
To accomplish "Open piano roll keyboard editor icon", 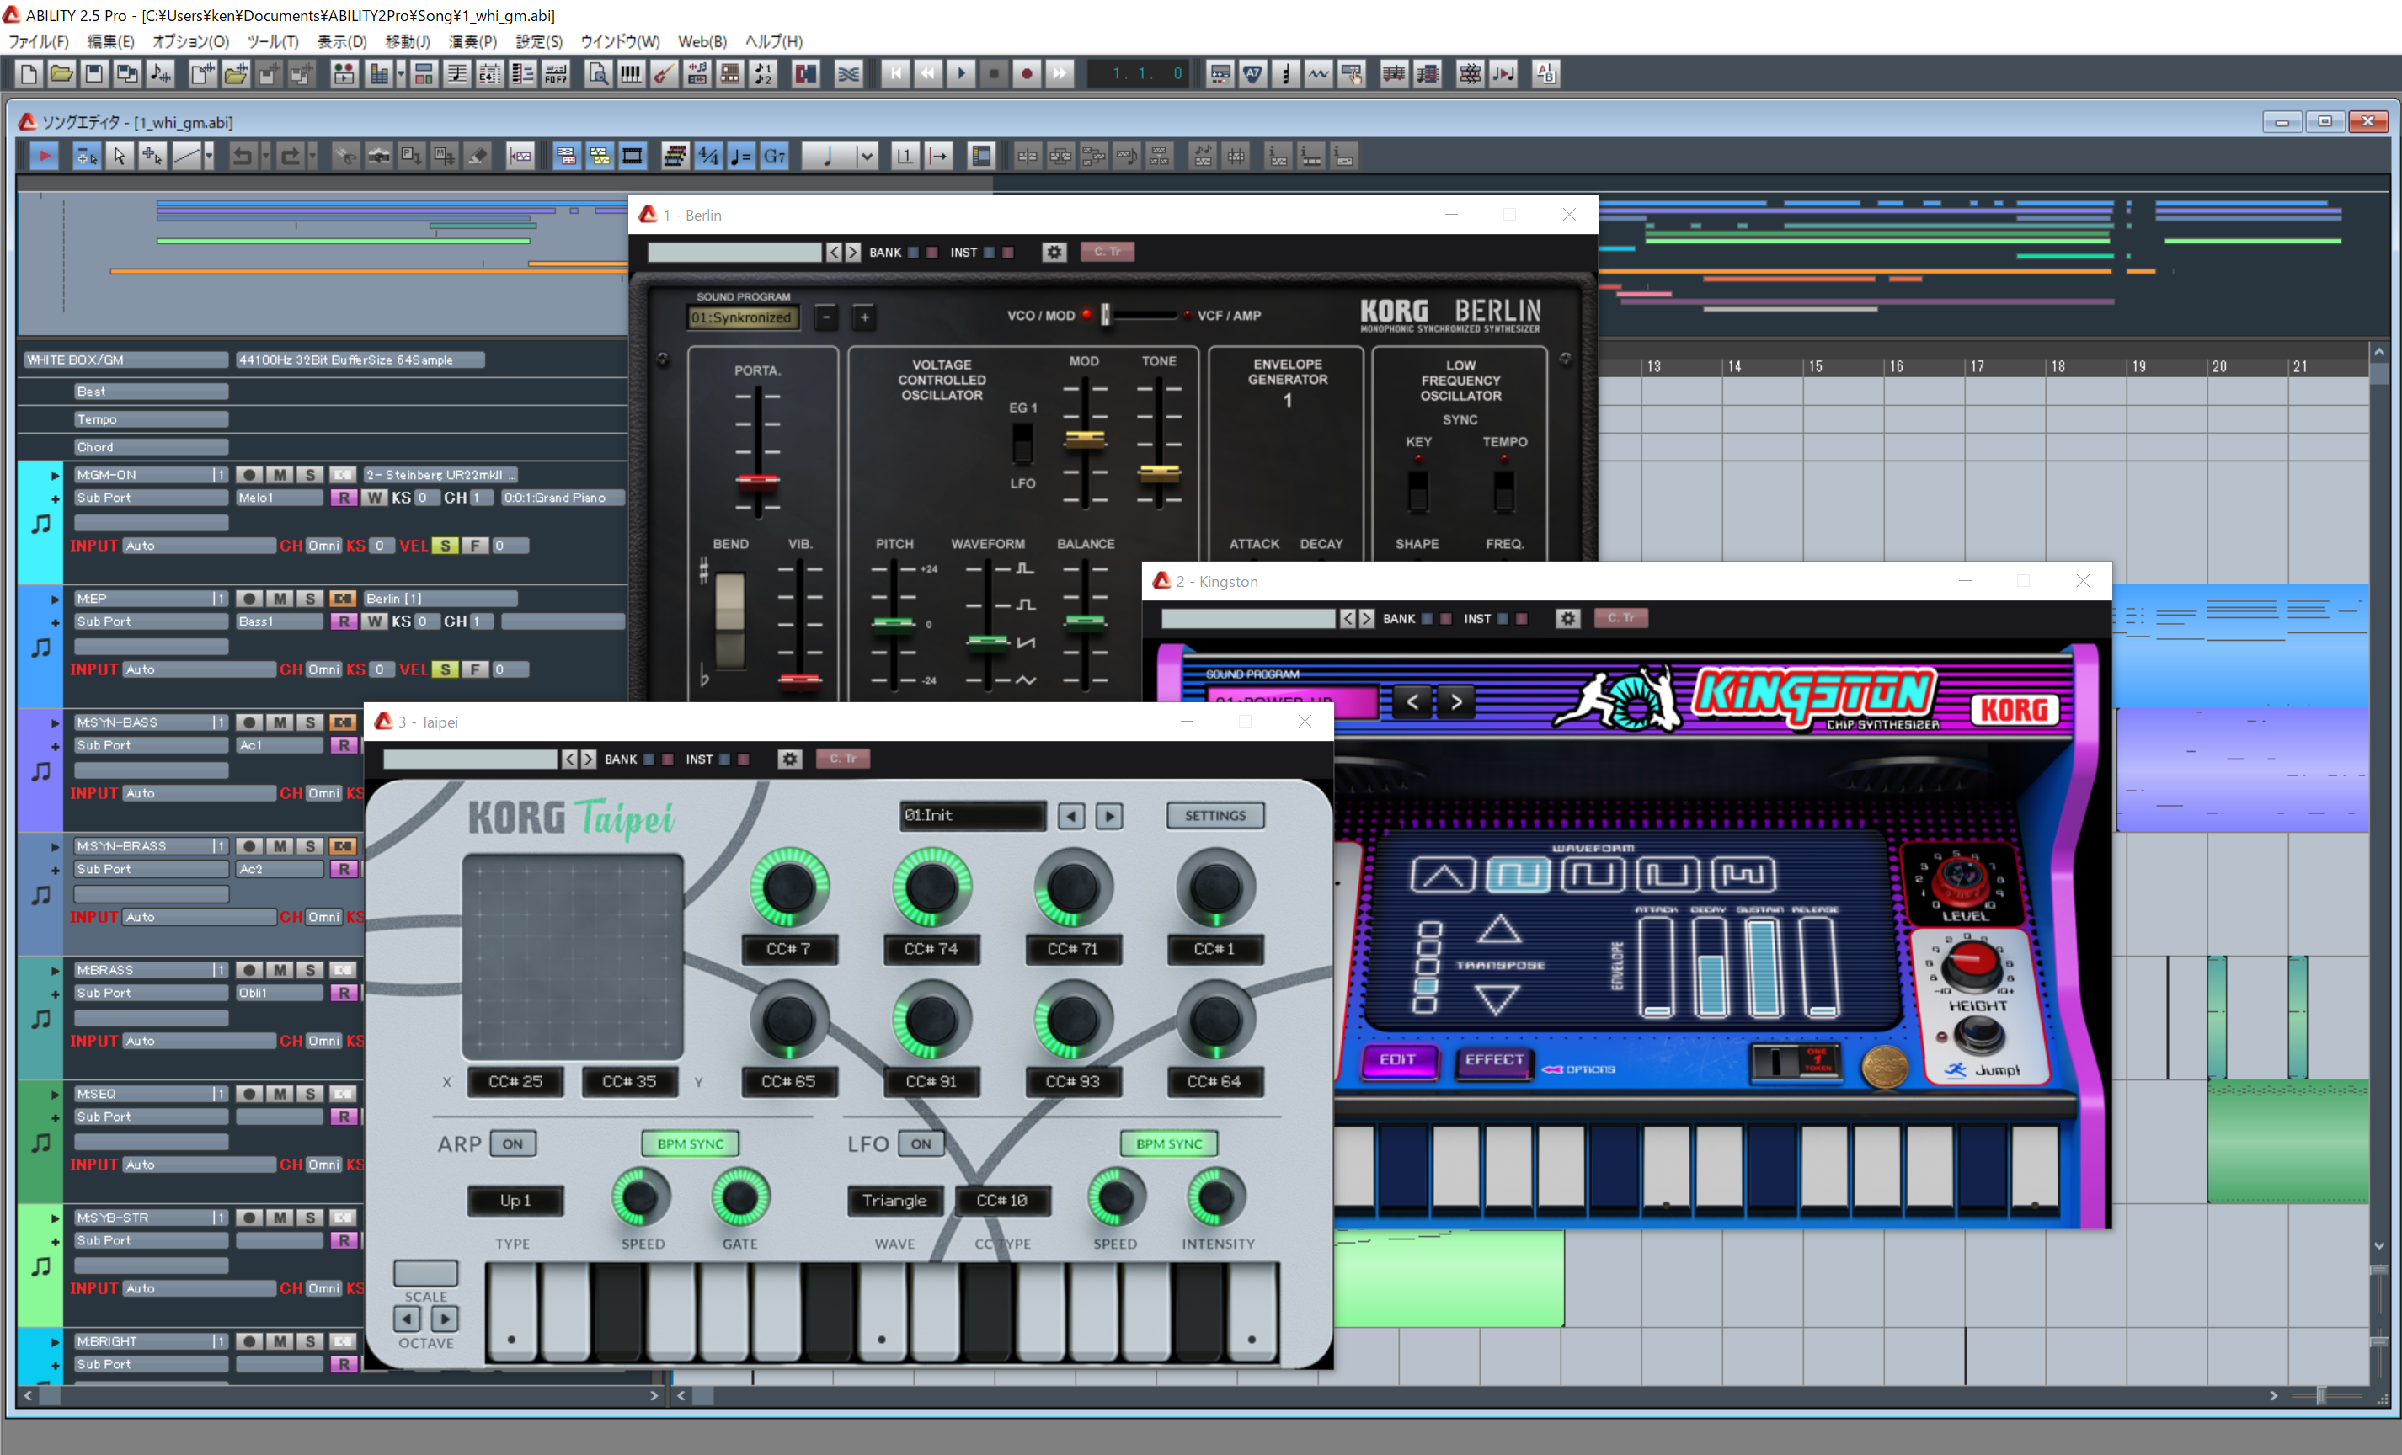I will 631,74.
